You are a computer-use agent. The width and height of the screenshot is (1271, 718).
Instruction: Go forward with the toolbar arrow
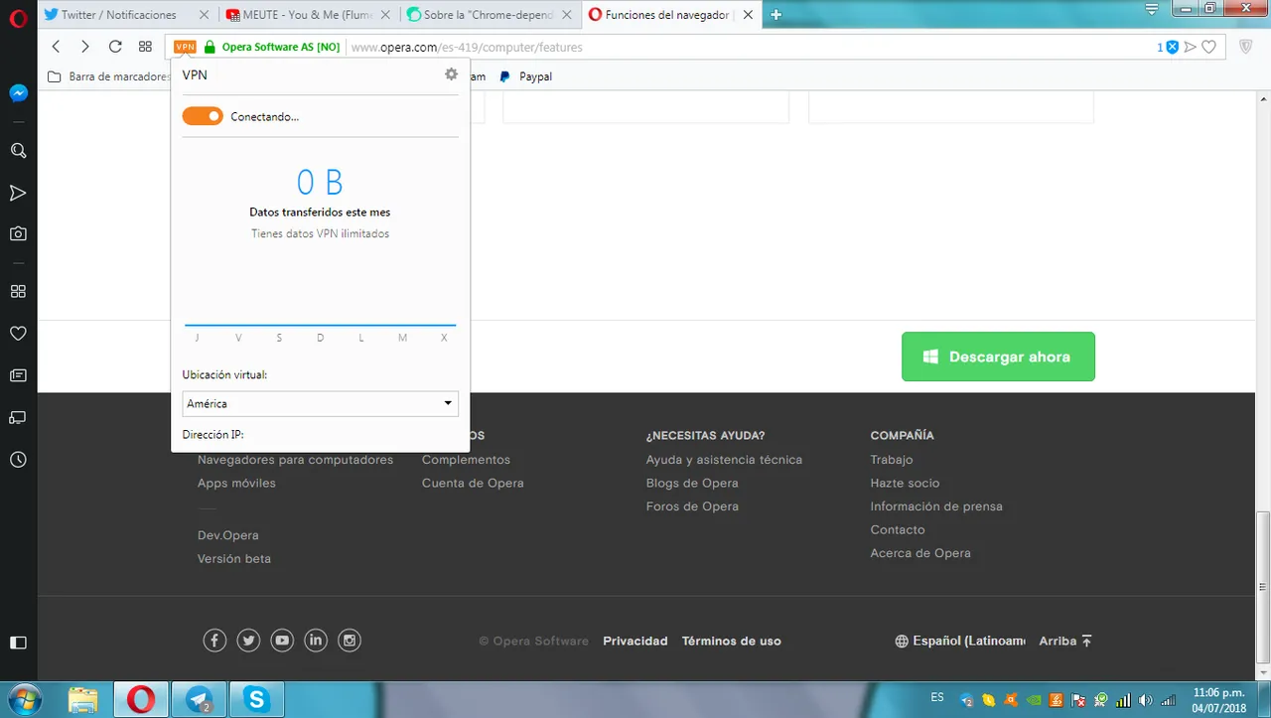click(85, 47)
